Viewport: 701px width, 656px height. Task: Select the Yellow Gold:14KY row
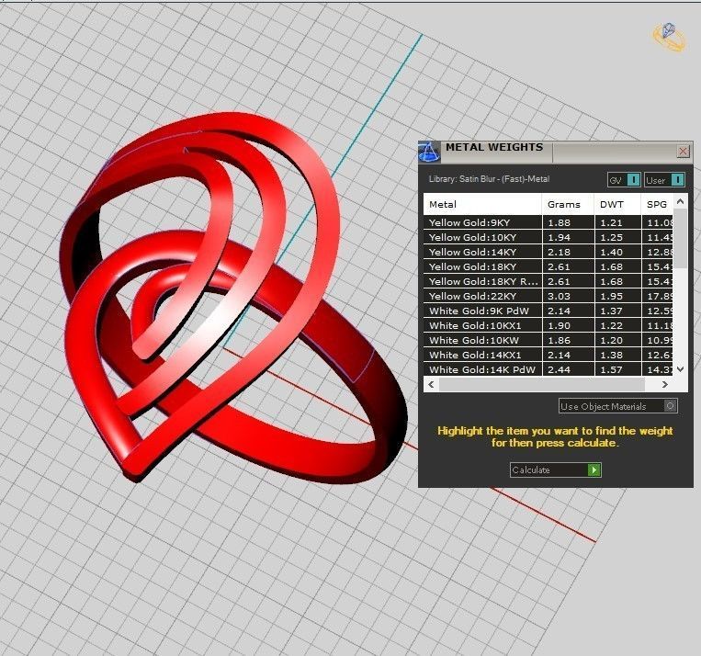coord(548,252)
